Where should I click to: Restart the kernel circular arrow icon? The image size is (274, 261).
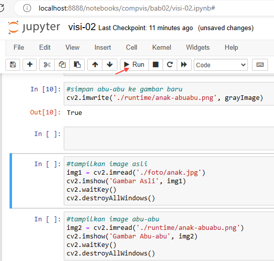[170, 65]
